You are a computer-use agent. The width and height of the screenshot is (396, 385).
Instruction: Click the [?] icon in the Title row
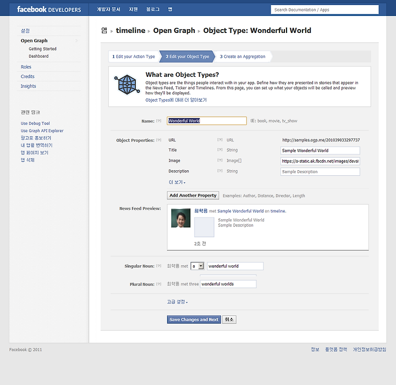220,150
